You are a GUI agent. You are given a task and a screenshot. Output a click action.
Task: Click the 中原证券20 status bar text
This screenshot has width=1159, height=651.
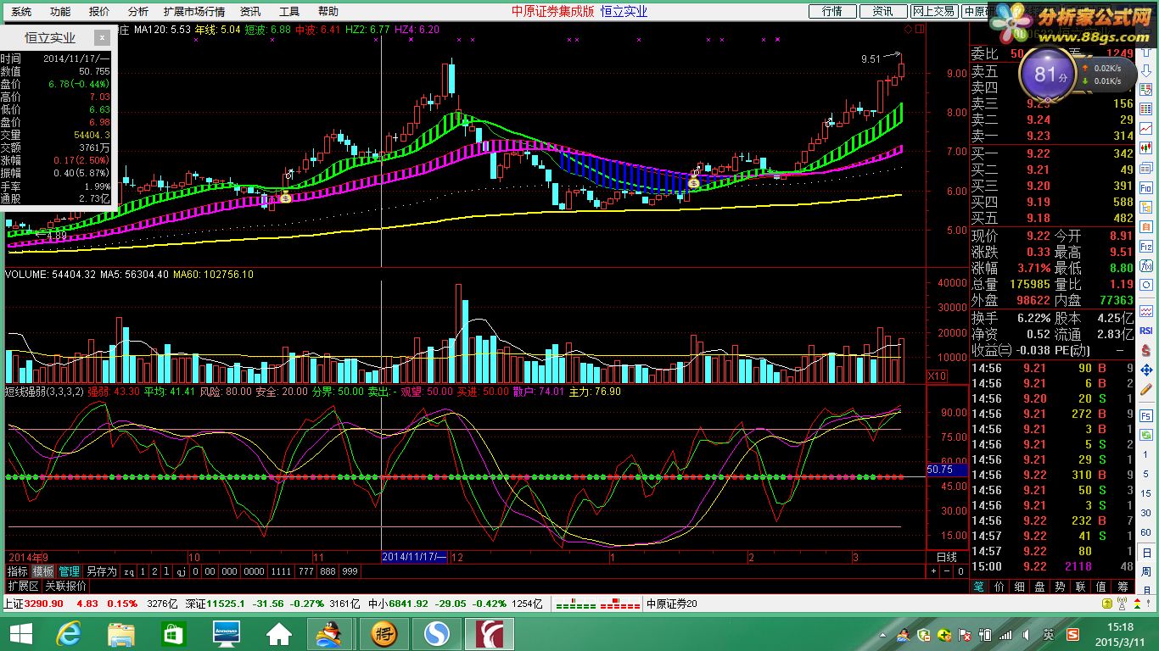tap(672, 604)
